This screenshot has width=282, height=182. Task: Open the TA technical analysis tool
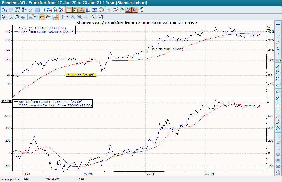4,16
